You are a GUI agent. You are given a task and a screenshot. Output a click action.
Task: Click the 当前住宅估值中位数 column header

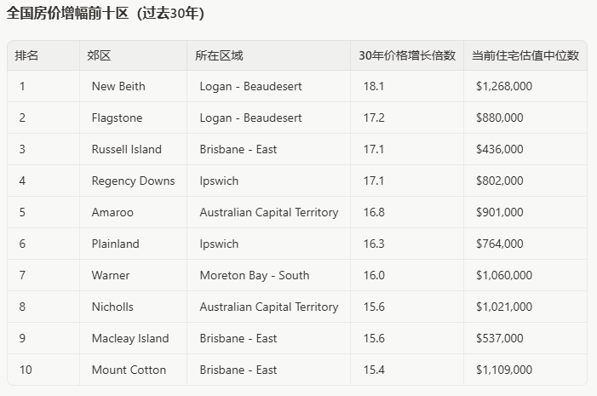(525, 55)
